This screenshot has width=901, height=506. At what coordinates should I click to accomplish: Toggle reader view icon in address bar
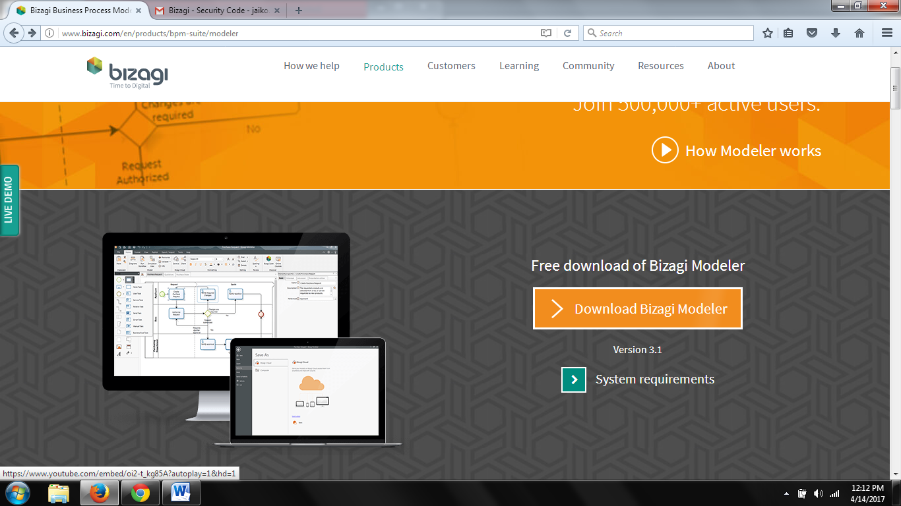(x=545, y=33)
